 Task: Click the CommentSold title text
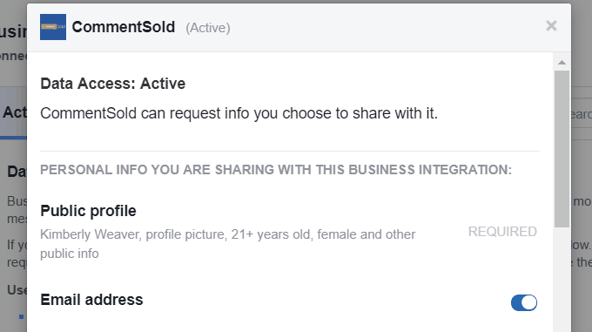(x=124, y=27)
